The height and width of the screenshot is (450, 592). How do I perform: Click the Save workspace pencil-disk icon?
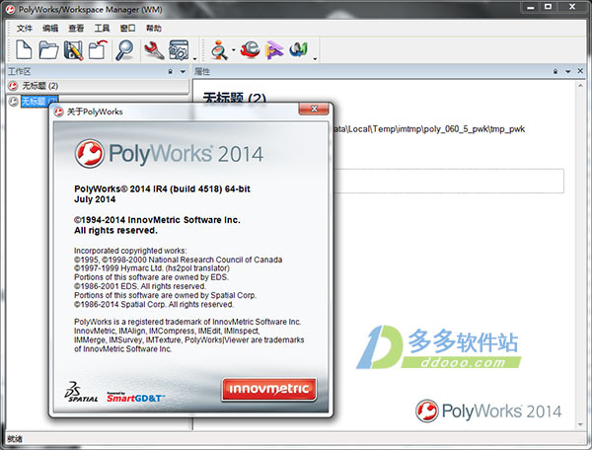74,49
